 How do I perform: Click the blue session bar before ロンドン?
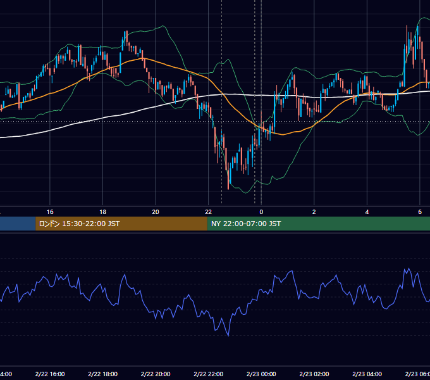click(18, 224)
